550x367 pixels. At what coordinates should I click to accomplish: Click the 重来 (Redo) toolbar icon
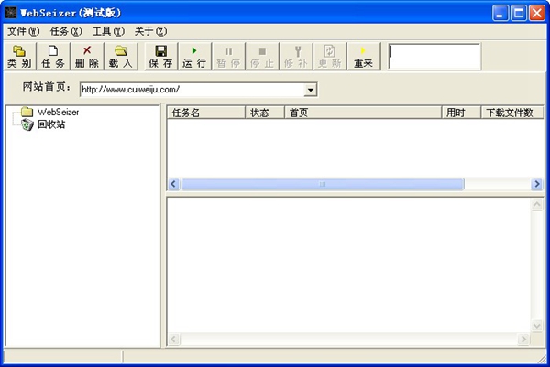363,57
